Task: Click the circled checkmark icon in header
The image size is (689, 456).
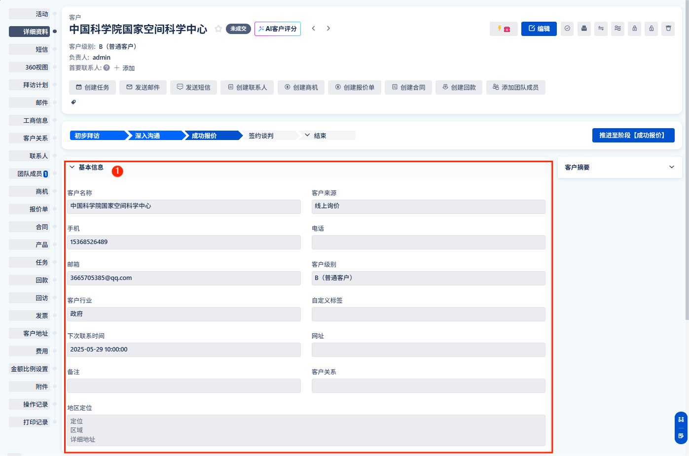Action: click(x=567, y=29)
